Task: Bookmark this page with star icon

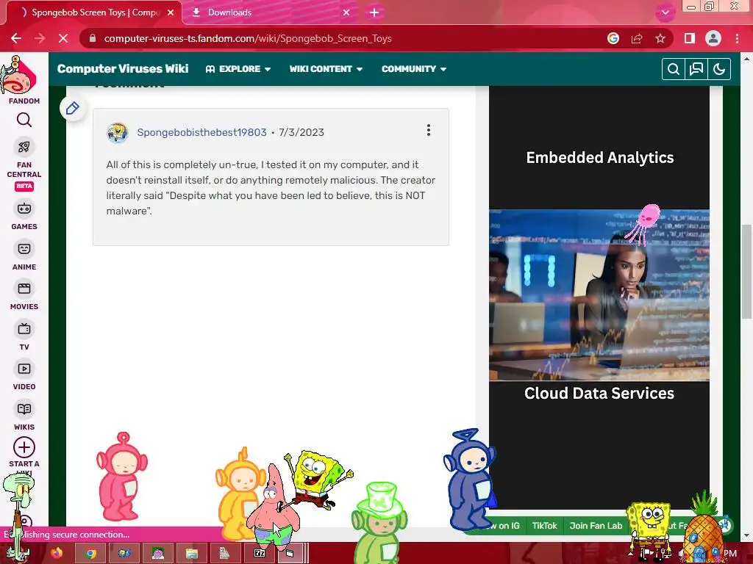Action: 660,38
